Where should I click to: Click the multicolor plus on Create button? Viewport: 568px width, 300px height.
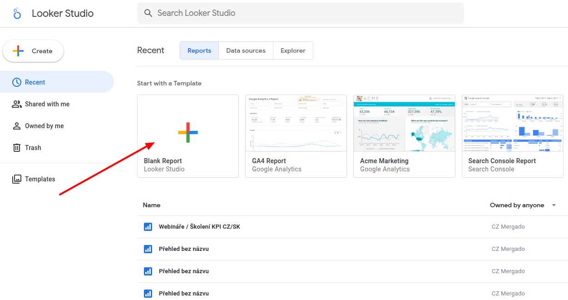point(18,51)
